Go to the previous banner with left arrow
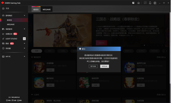 [158, 45]
